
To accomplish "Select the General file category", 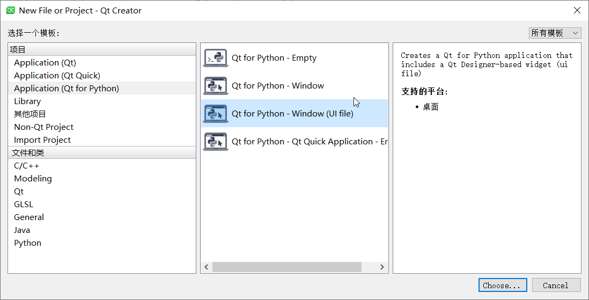I will click(102, 217).
